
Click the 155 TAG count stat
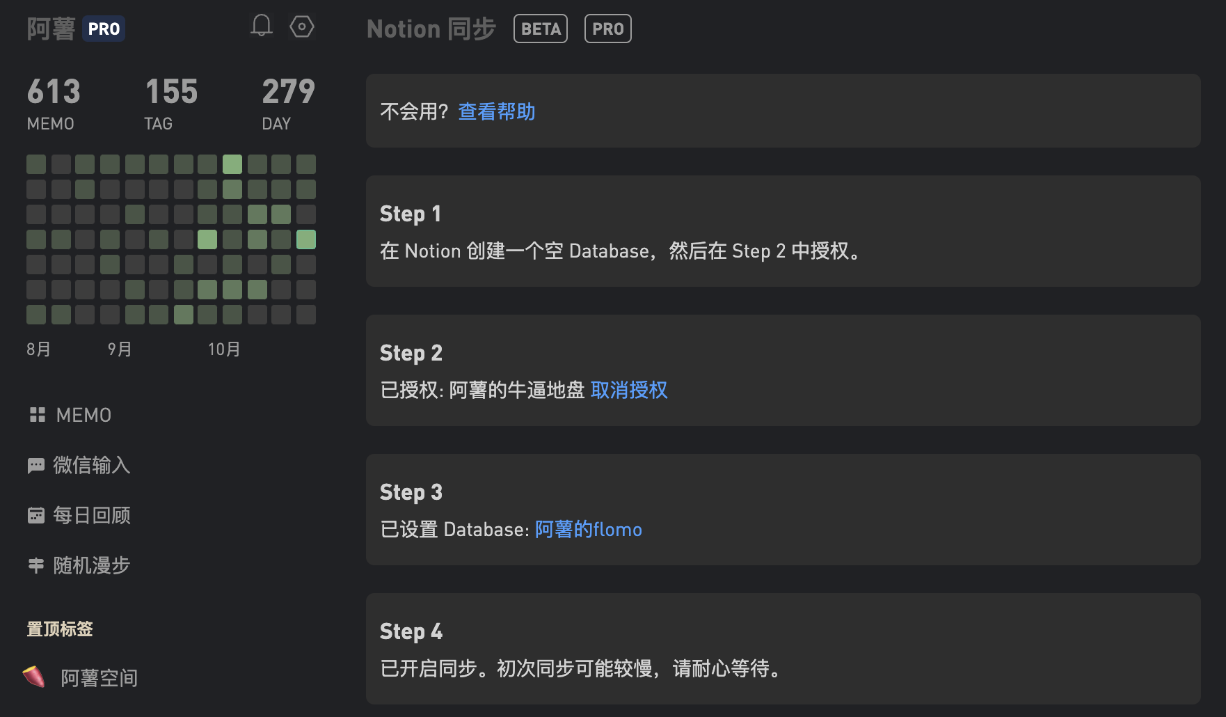point(171,103)
